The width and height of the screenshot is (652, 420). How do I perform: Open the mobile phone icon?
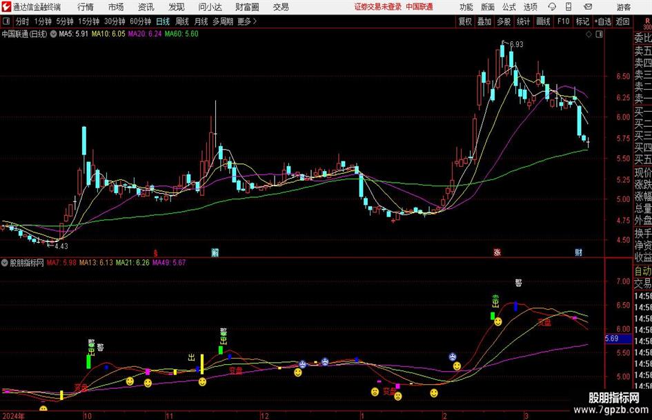click(569, 7)
